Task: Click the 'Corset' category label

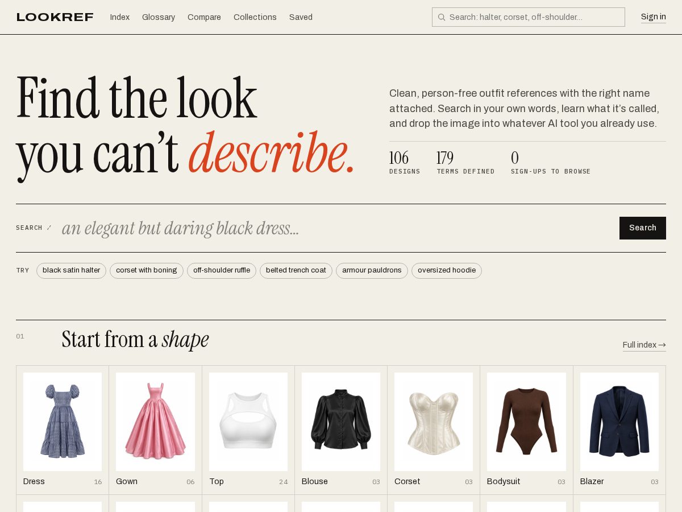Action: pos(407,482)
